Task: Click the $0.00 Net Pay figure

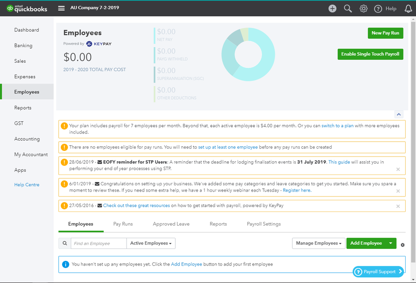Action: point(166,32)
